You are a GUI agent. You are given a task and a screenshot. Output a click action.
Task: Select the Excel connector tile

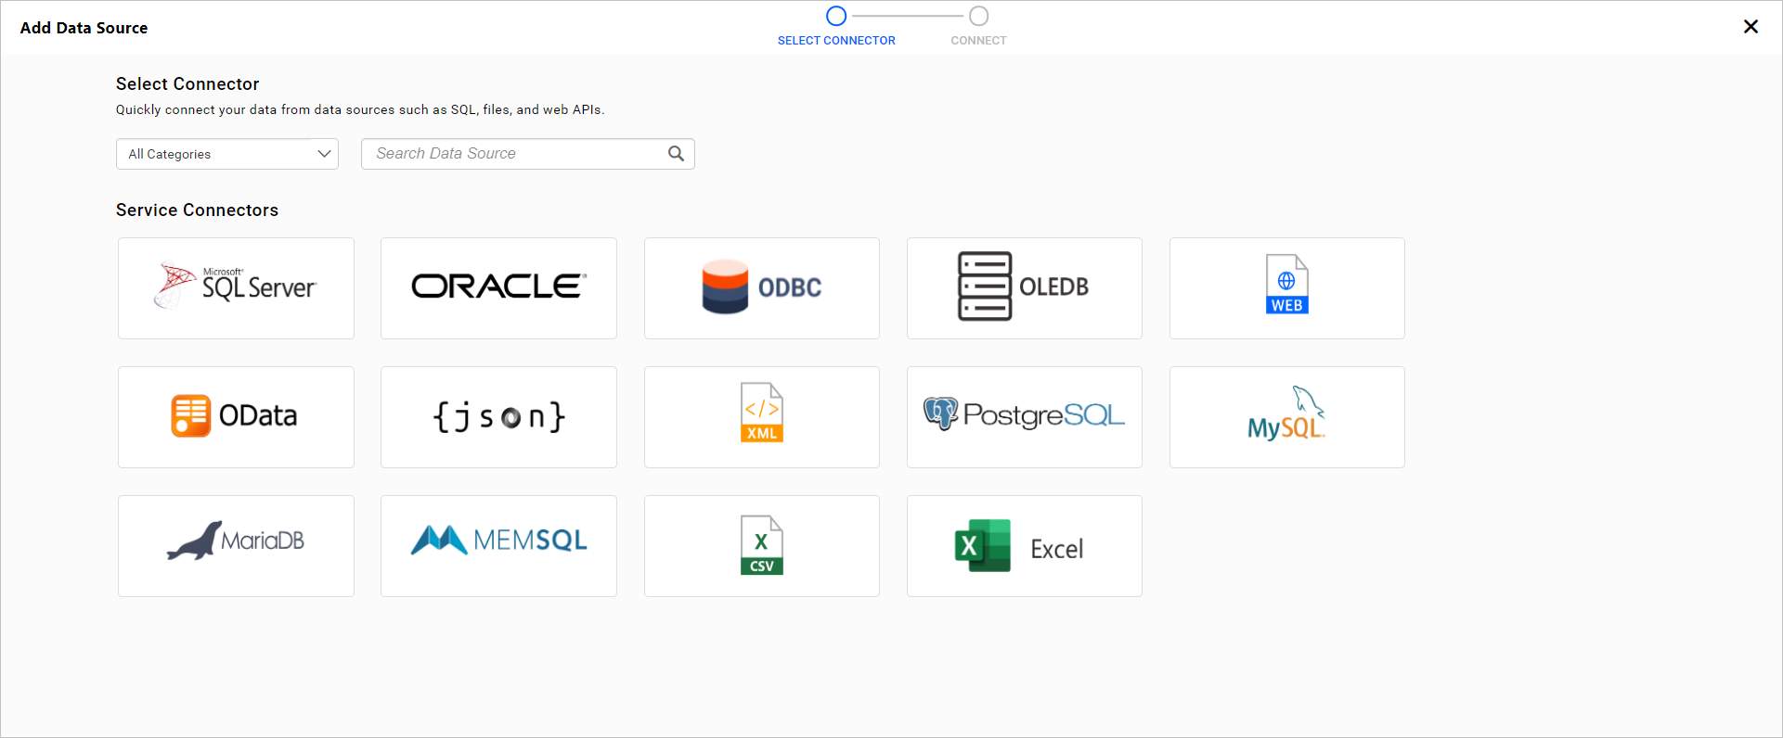(1025, 546)
